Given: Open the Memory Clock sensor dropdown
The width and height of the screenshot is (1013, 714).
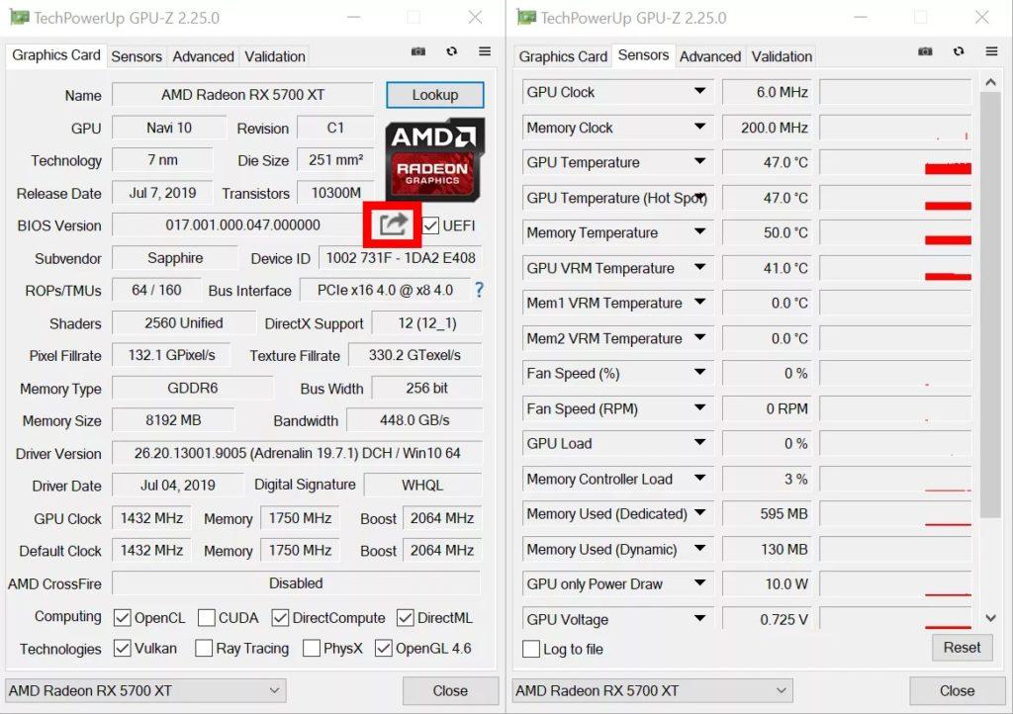Looking at the screenshot, I should click(x=699, y=127).
